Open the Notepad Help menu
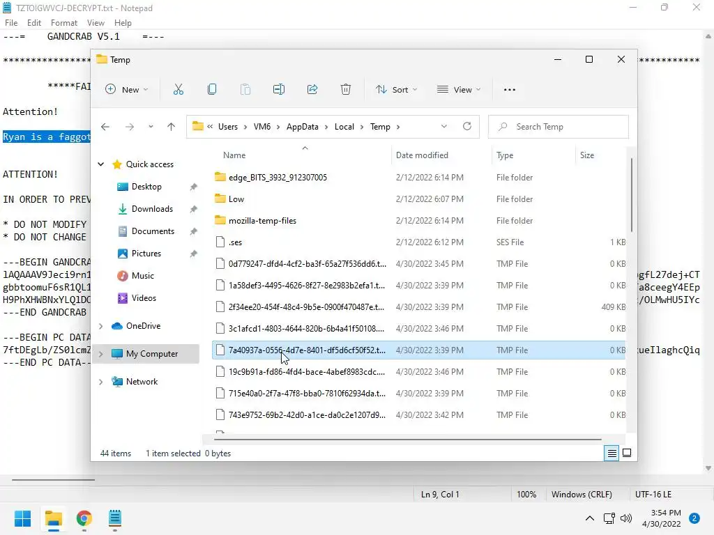The height and width of the screenshot is (535, 714). [x=123, y=23]
